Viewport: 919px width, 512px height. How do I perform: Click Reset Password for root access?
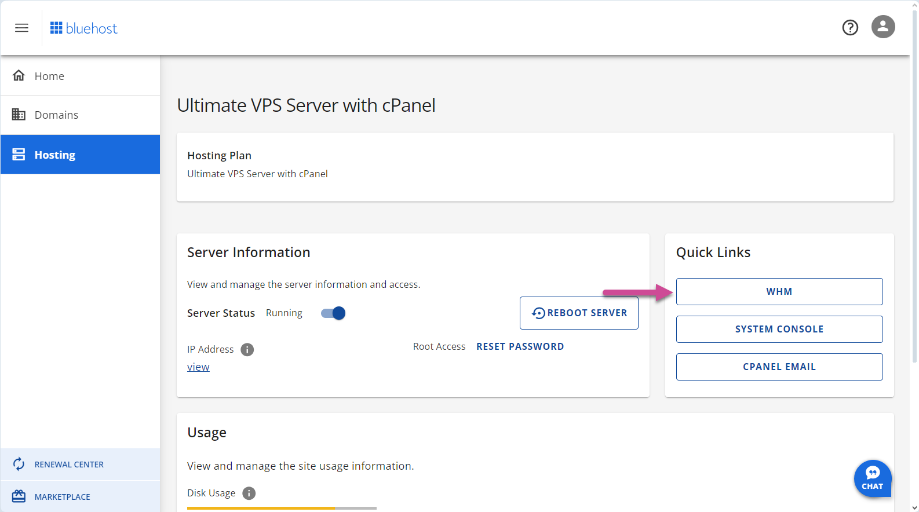pos(520,346)
